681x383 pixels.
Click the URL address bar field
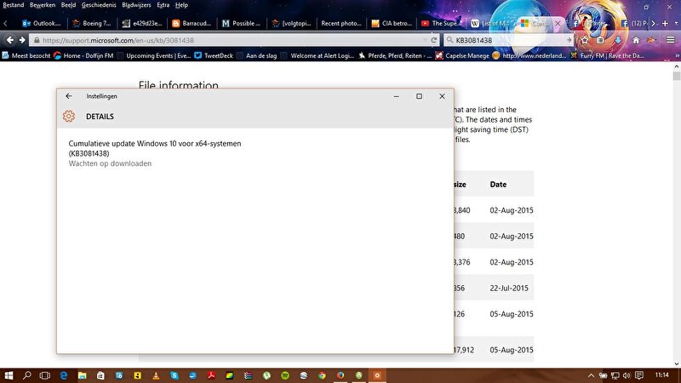coord(230,40)
